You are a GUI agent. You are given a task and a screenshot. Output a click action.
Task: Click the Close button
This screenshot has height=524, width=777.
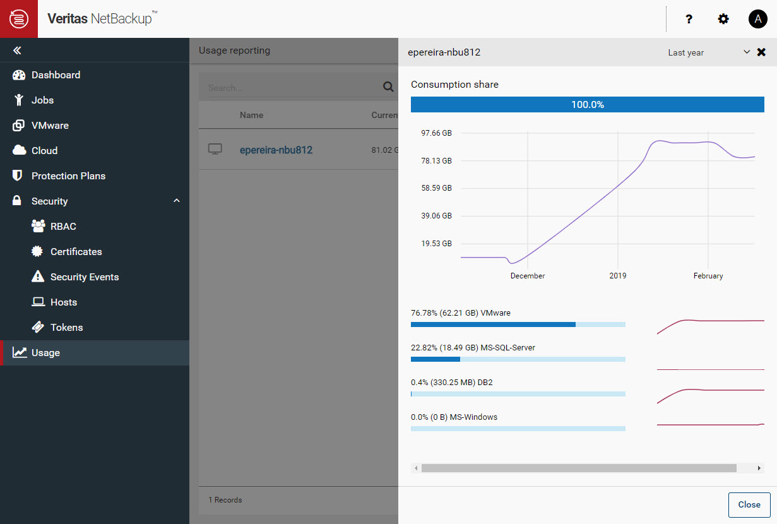[749, 504]
